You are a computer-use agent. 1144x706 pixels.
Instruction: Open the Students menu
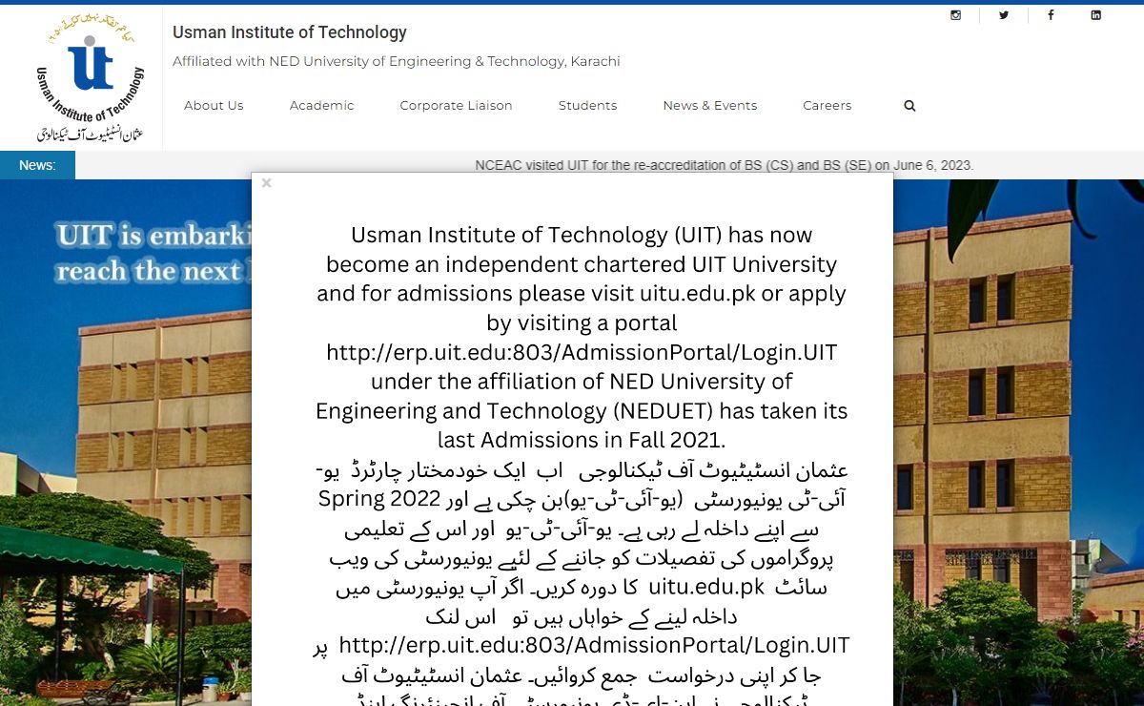pos(587,106)
